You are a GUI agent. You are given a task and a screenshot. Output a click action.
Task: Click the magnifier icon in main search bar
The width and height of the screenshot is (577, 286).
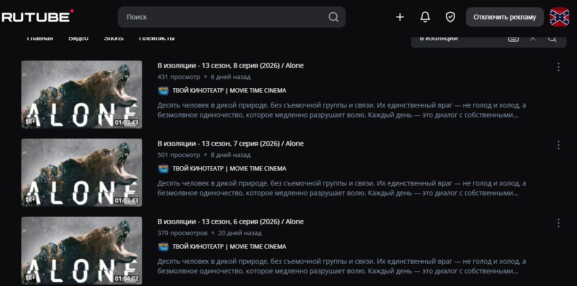[334, 17]
